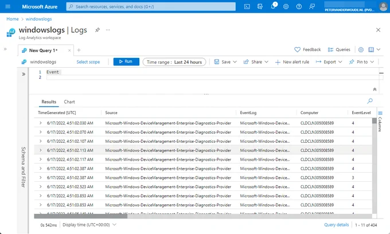Open the Columns side panel

pyautogui.click(x=380, y=121)
